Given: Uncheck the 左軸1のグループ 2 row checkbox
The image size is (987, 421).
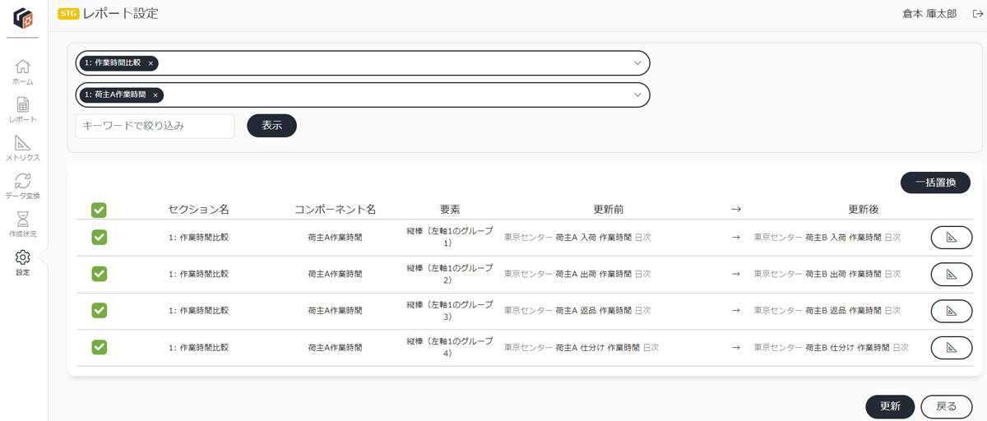Looking at the screenshot, I should tap(99, 274).
